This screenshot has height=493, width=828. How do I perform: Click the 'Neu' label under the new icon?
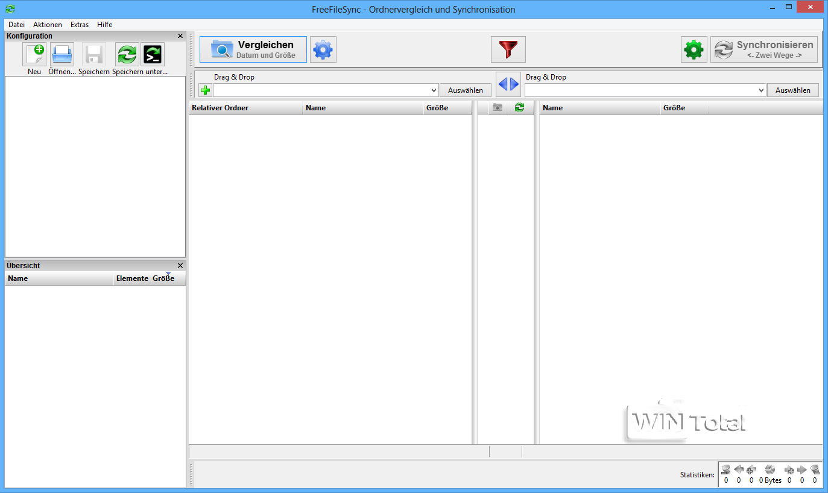(x=34, y=72)
